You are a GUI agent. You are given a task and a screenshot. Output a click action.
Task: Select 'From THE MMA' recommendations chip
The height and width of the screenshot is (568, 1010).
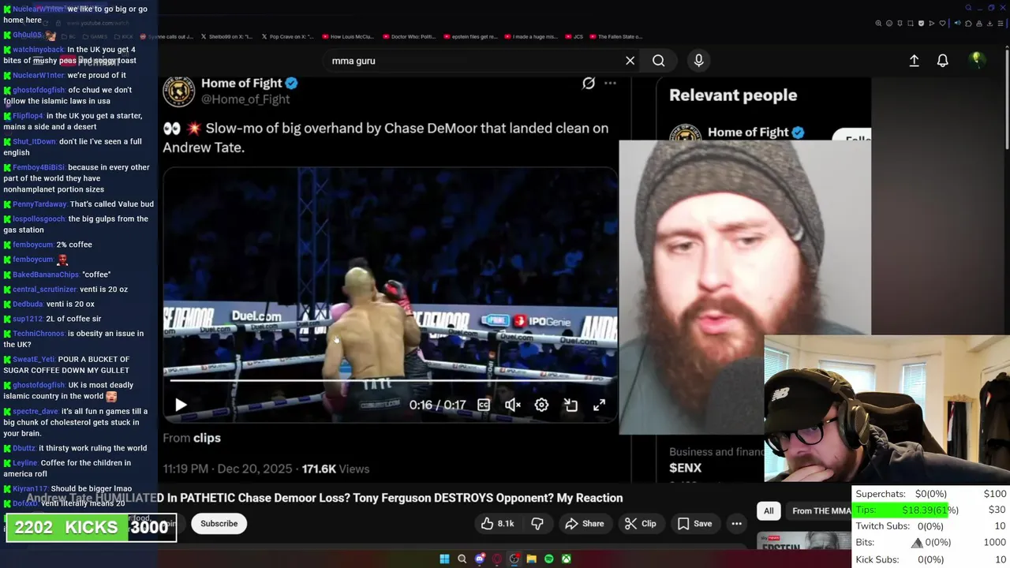[819, 511]
